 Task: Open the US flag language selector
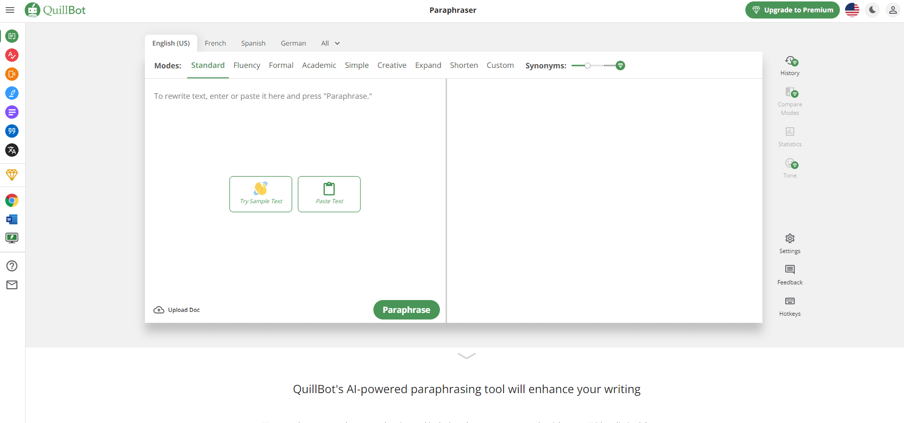tap(852, 10)
